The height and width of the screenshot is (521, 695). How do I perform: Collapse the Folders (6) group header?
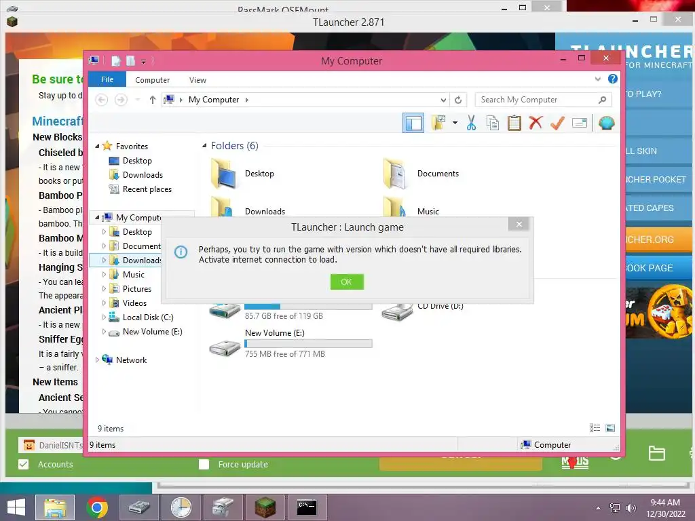[204, 145]
